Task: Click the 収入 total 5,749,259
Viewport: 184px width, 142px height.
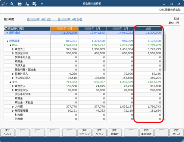Action: (x=154, y=45)
